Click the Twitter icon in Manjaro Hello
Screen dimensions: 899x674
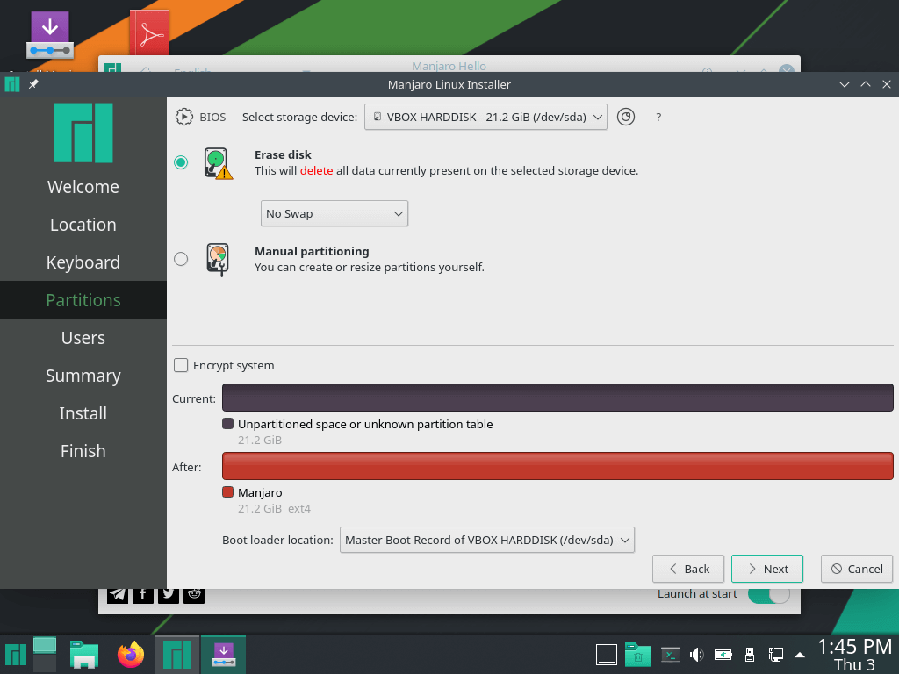(169, 594)
